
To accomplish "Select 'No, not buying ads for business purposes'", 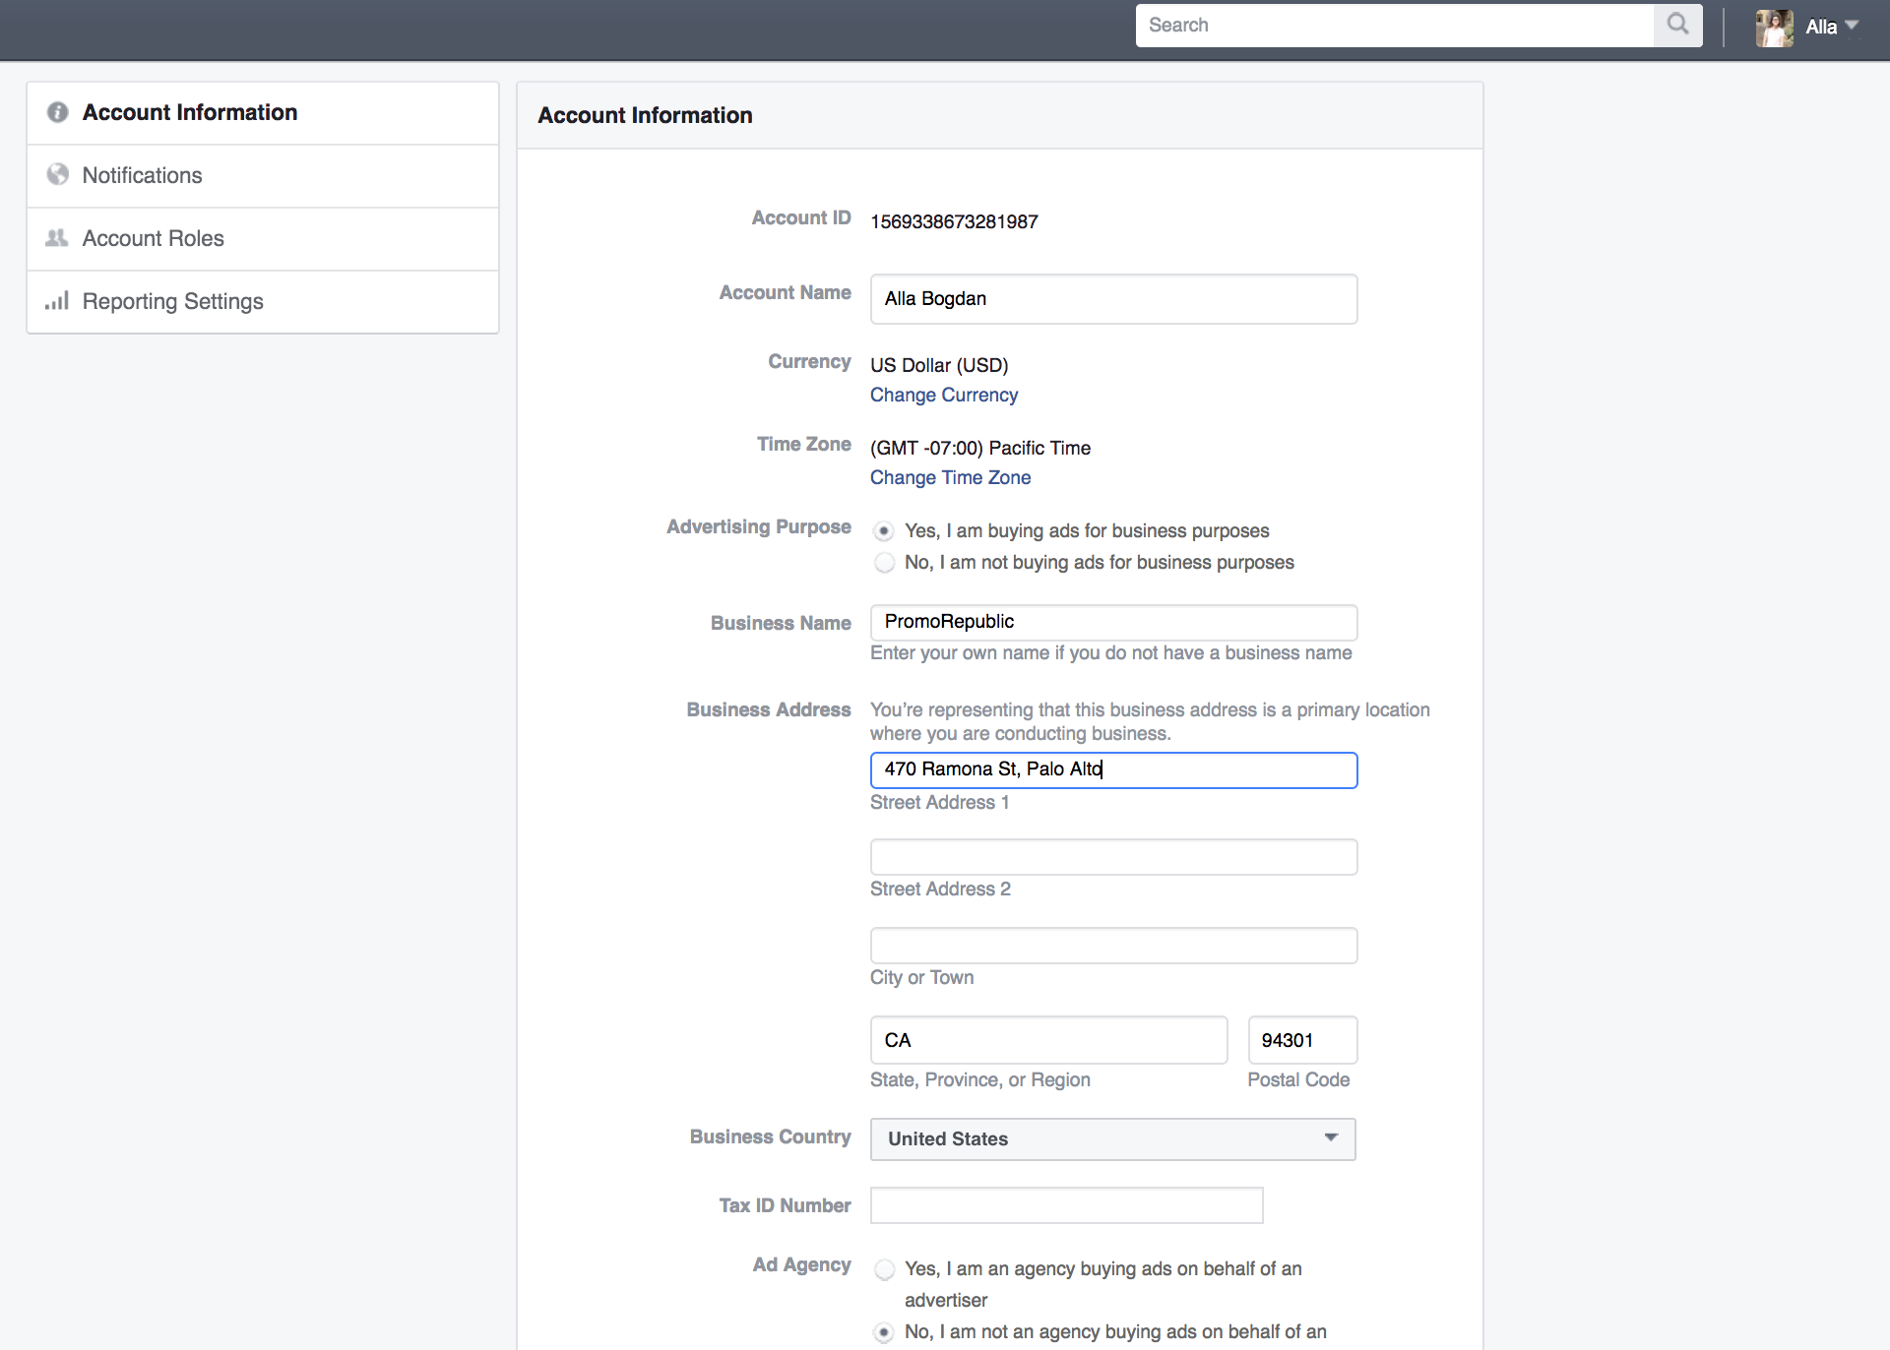I will (x=884, y=563).
